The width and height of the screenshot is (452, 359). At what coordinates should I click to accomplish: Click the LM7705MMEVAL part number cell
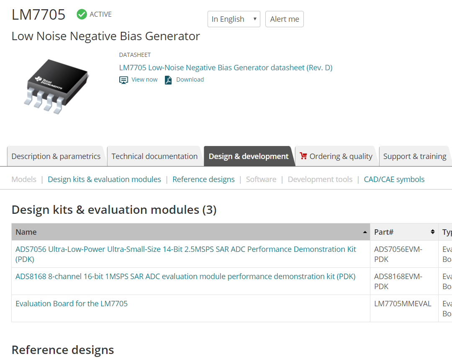tap(404, 308)
